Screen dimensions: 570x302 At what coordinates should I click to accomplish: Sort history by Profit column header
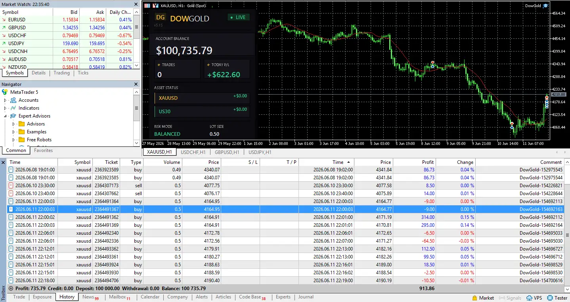click(415, 162)
